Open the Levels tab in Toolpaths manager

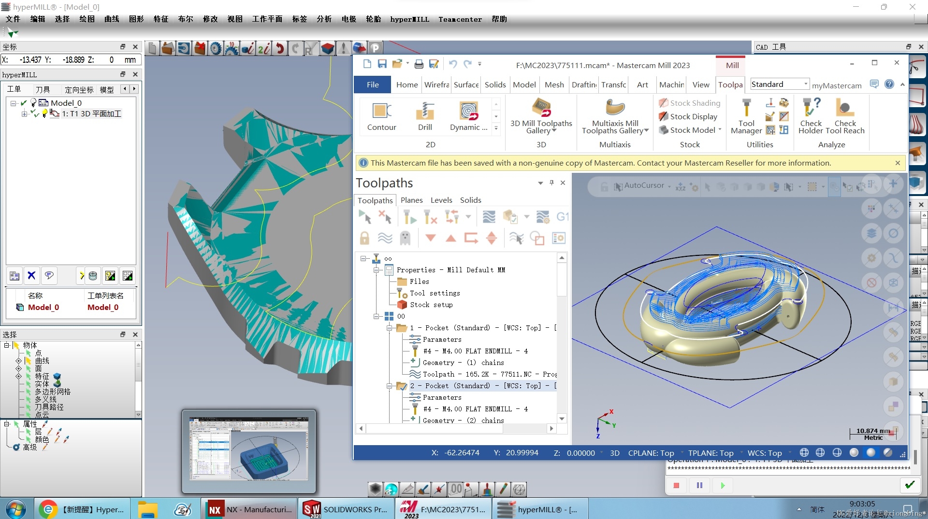[x=441, y=200]
